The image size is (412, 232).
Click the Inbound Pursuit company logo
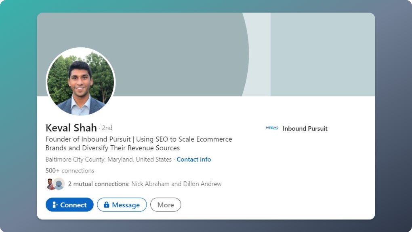click(x=272, y=128)
